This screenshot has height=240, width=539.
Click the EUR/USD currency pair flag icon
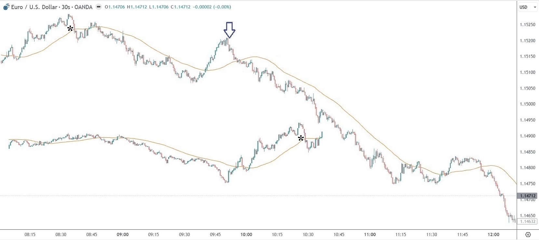click(x=6, y=7)
